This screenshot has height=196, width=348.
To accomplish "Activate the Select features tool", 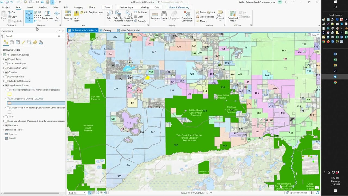I will point(110,16).
